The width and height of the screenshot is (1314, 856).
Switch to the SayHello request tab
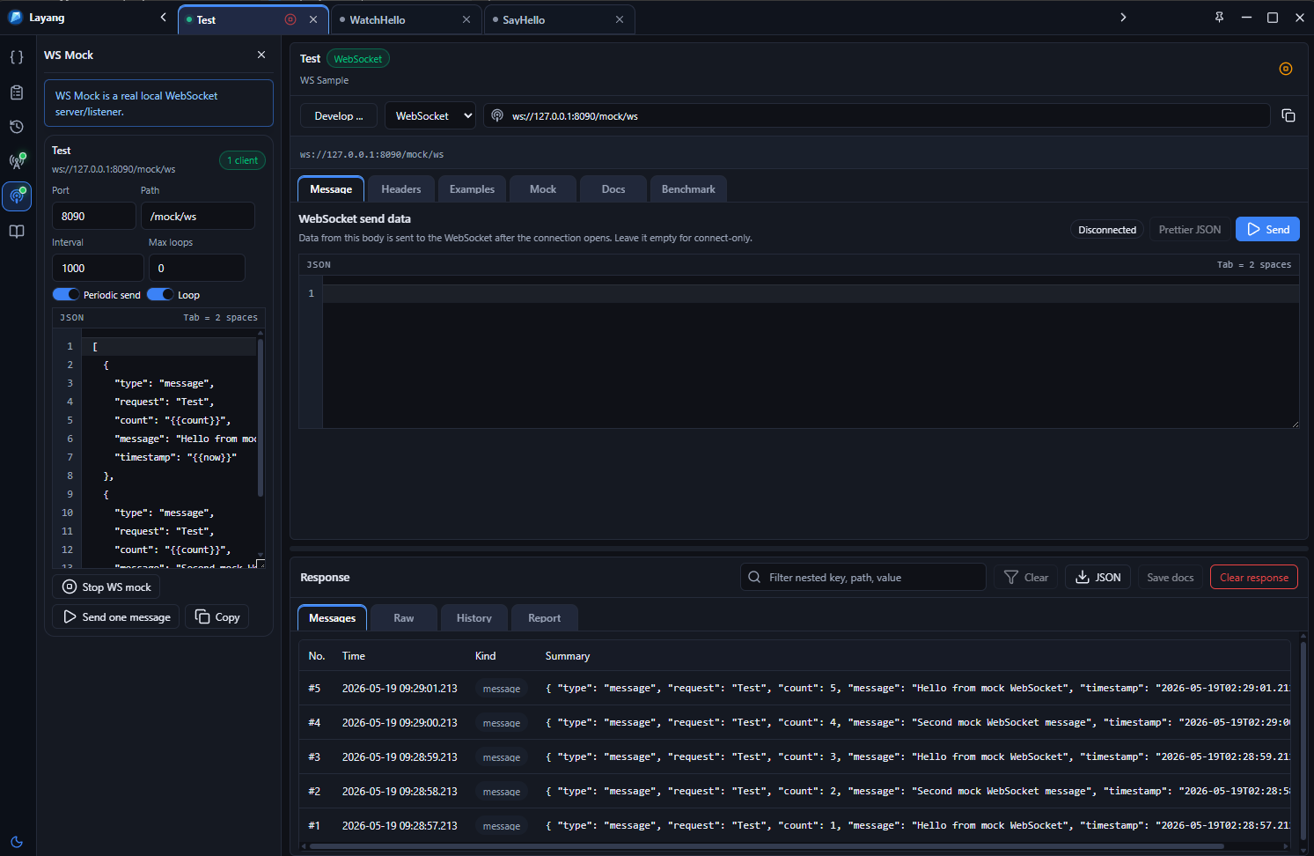pyautogui.click(x=560, y=19)
